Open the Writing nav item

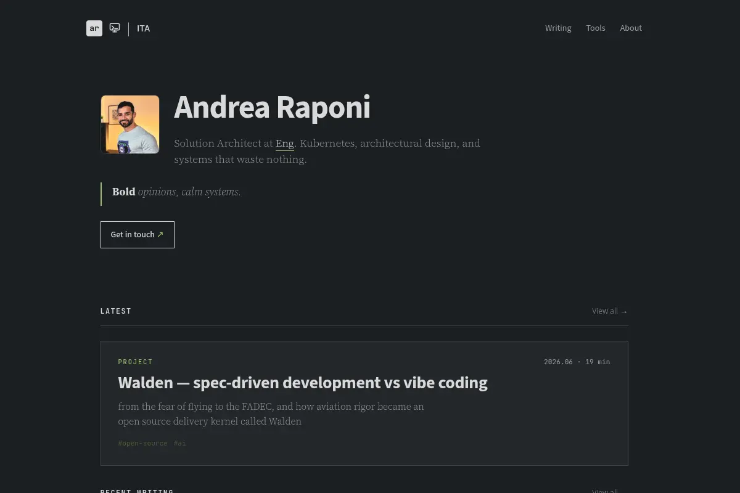(558, 28)
